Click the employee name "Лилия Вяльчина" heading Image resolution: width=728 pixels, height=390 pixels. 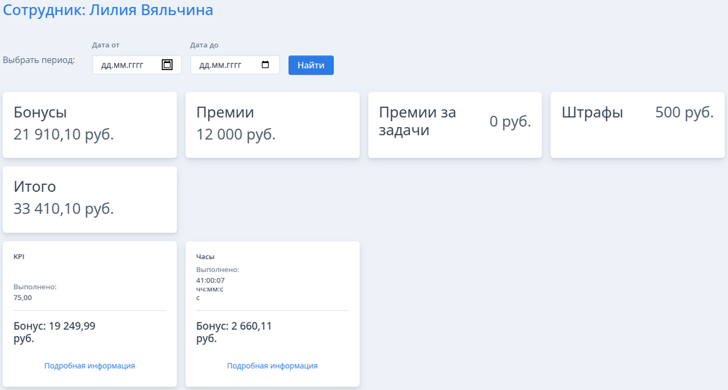pos(108,10)
